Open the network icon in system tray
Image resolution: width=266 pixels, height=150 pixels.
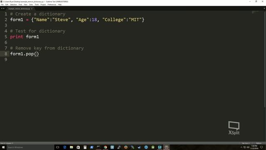(x=245, y=147)
